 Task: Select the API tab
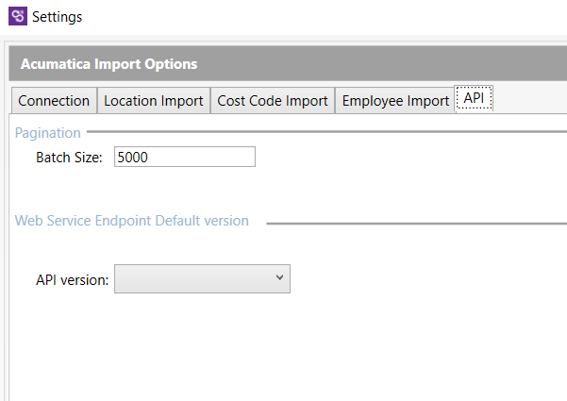[x=474, y=97]
